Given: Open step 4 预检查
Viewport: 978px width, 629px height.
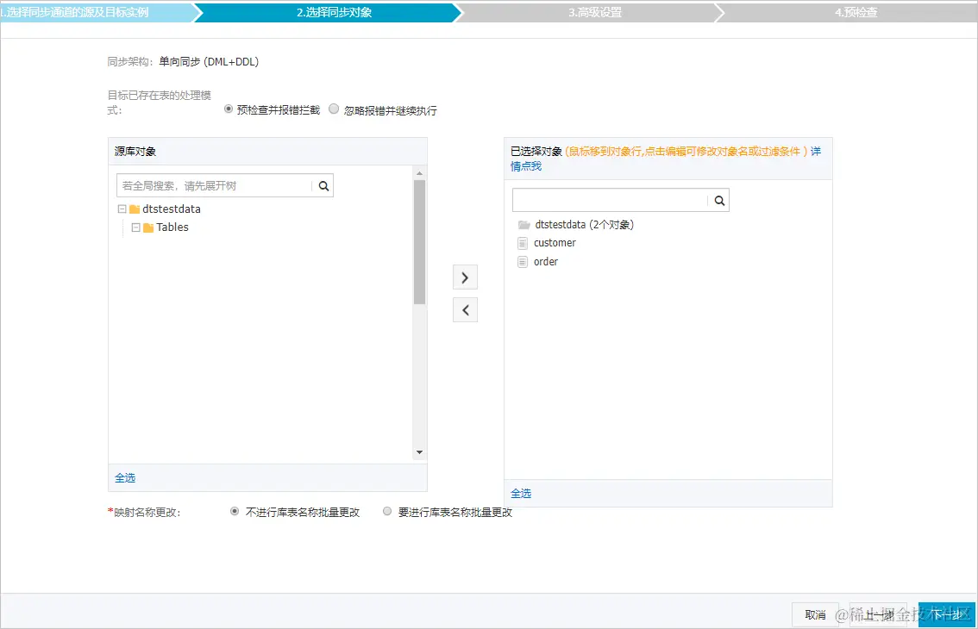Looking at the screenshot, I should coord(856,12).
